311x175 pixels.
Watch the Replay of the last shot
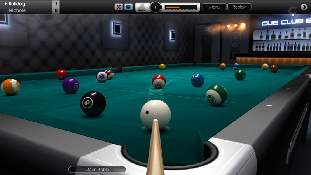click(239, 7)
